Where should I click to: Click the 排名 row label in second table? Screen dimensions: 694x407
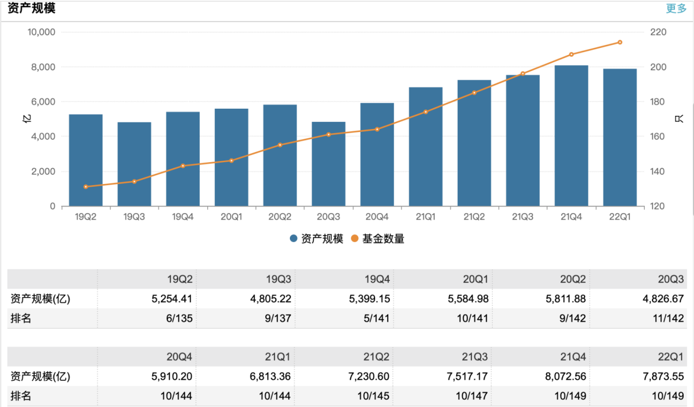(21, 396)
